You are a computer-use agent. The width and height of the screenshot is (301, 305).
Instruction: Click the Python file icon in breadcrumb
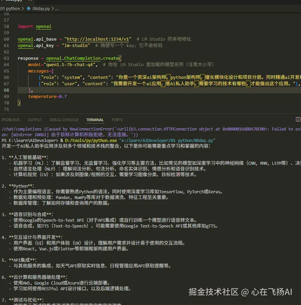[29, 9]
